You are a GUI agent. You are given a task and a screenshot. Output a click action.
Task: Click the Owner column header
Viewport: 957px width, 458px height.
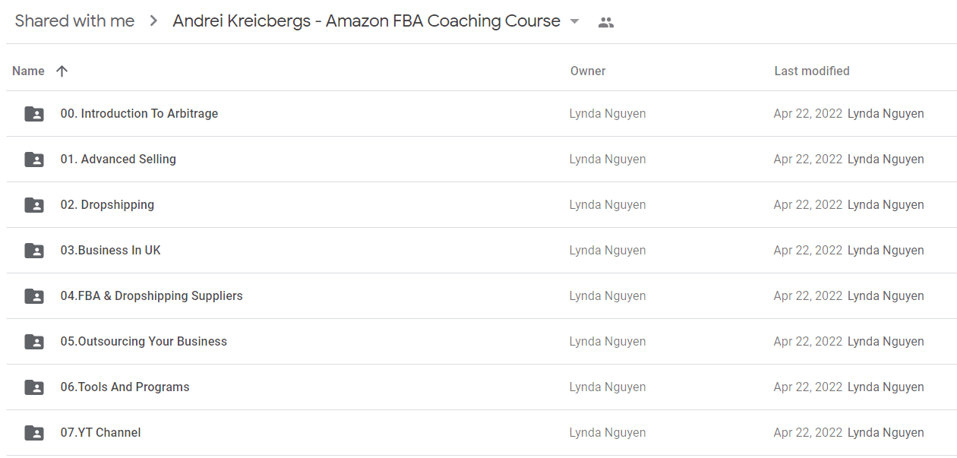click(x=588, y=71)
